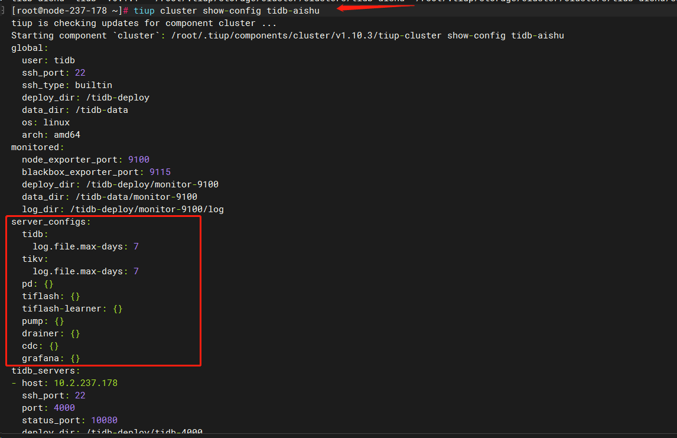
Task: Click the blackbox_exporter_port value 9115
Action: click(x=160, y=172)
